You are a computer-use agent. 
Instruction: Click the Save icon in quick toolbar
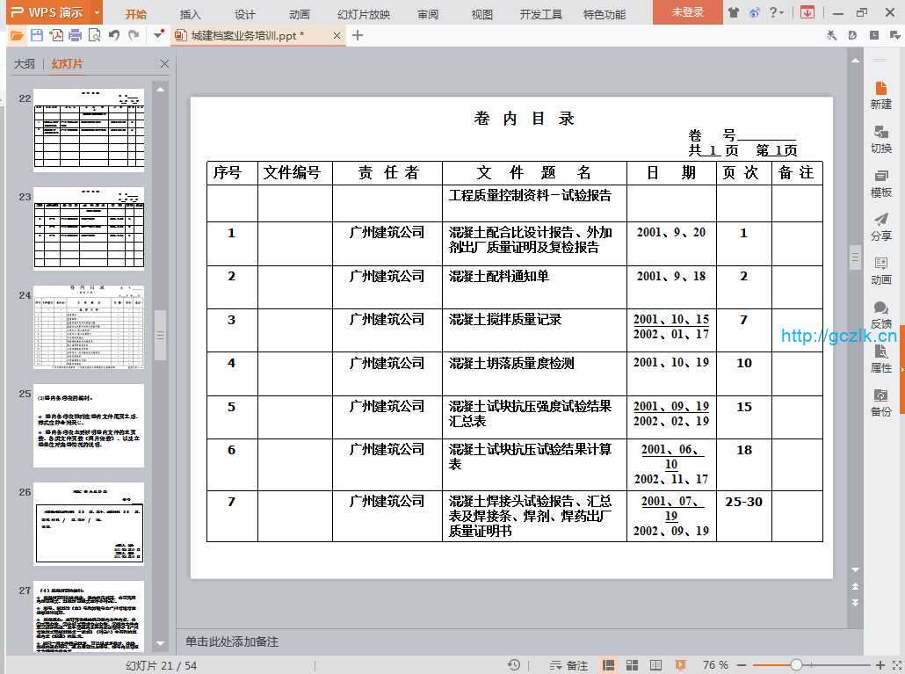click(x=37, y=35)
